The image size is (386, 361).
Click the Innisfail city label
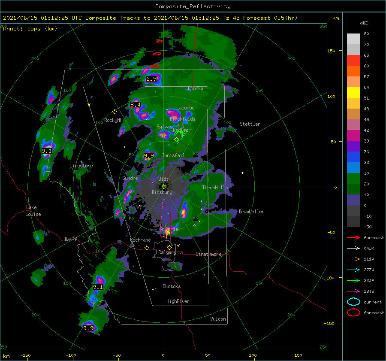point(173,155)
